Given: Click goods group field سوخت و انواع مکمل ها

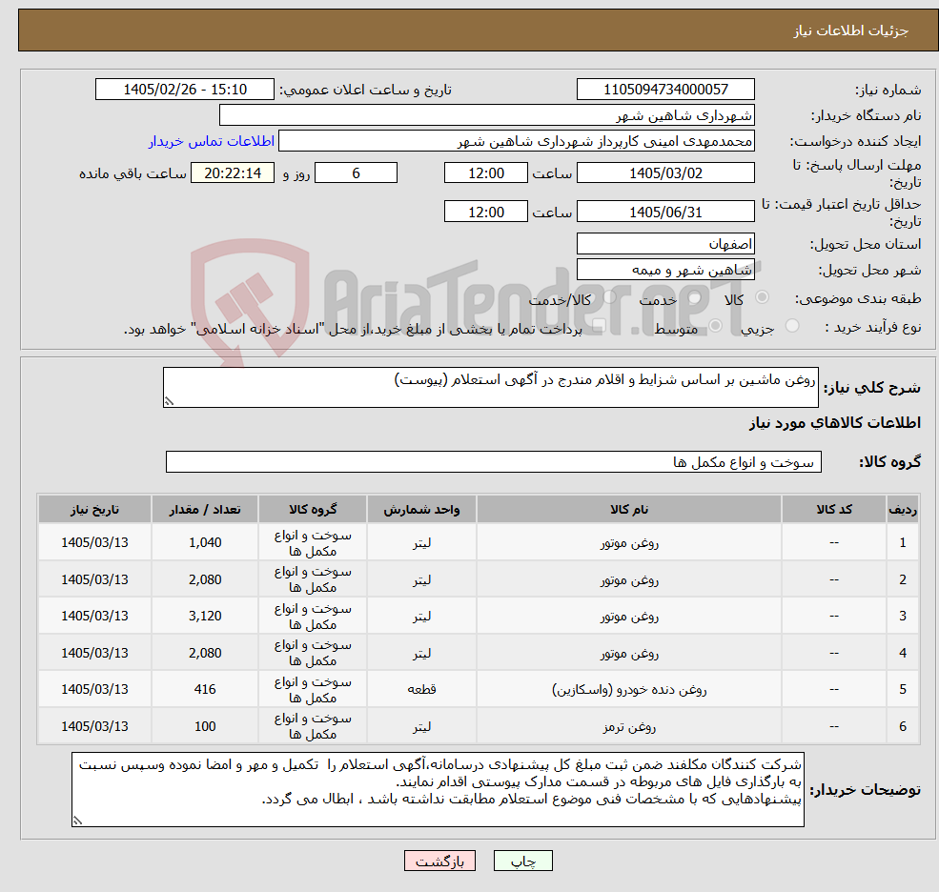Looking at the screenshot, I should coord(494,461).
